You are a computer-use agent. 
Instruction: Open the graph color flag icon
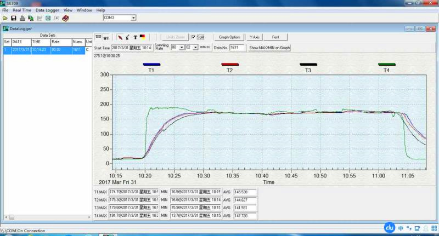(143, 37)
